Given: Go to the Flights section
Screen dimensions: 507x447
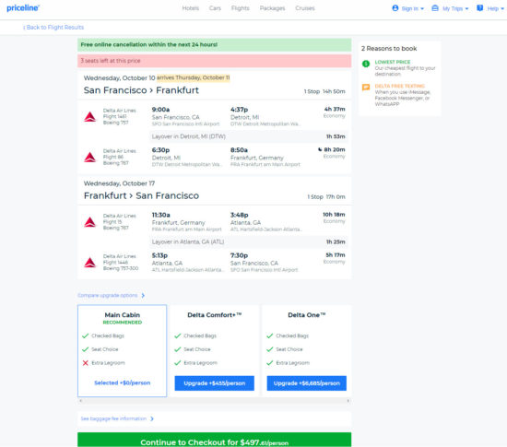Looking at the screenshot, I should 241,8.
